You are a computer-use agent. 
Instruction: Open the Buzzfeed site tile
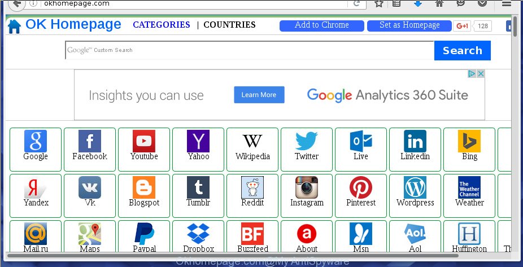pos(252,236)
